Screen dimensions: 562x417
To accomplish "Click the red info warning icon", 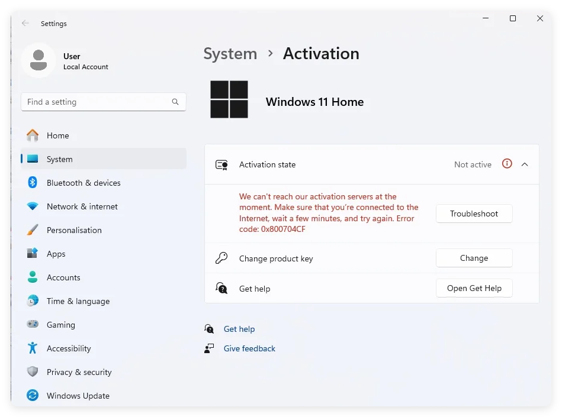I will (507, 164).
